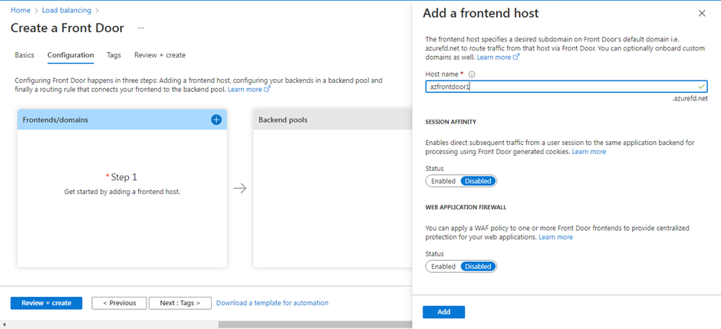
Task: Open the ellipsis menu beside Create a Front Door
Action: (140, 28)
